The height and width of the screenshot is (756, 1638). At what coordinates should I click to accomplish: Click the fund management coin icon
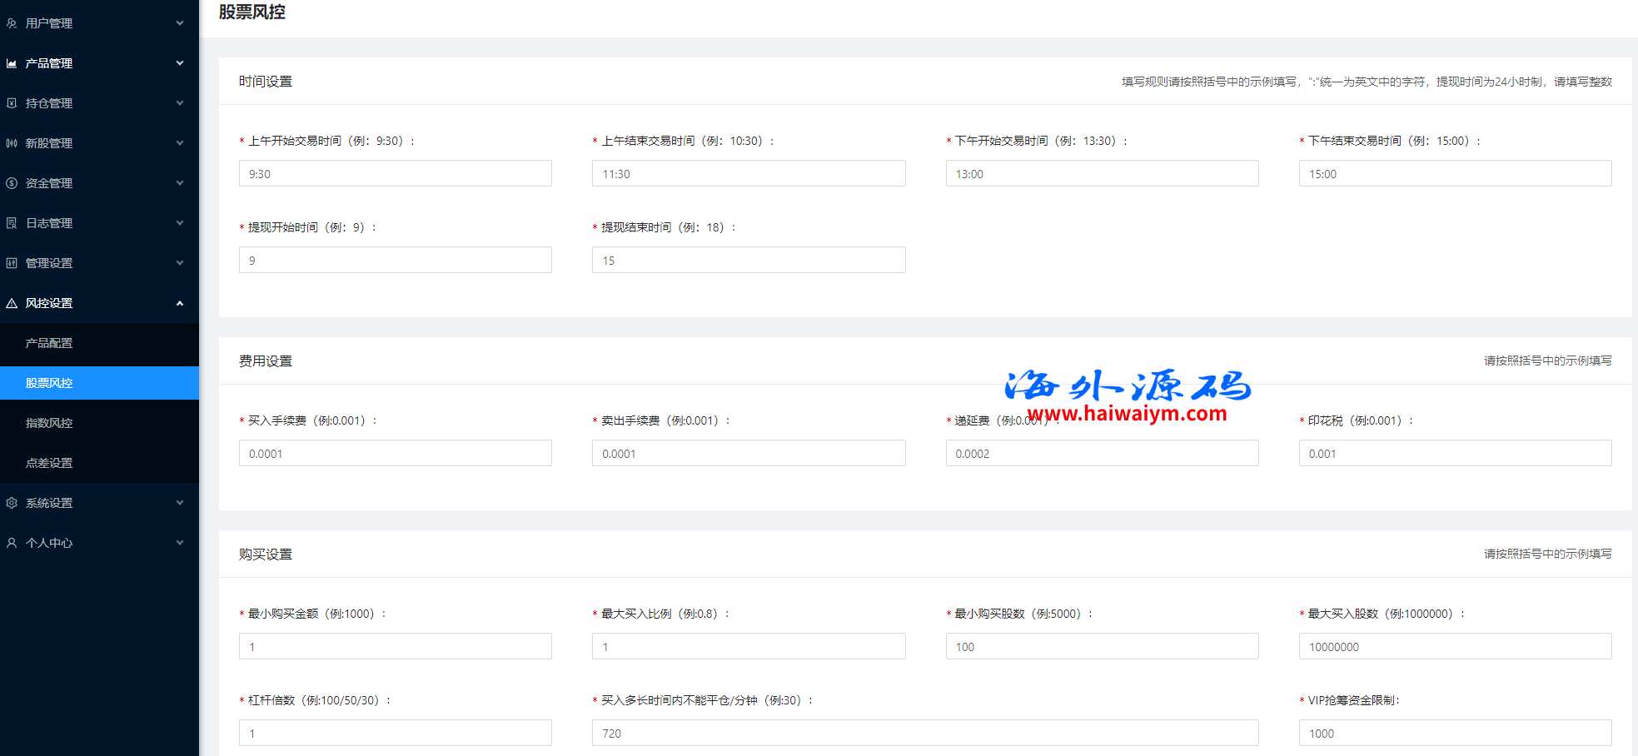pyautogui.click(x=12, y=183)
